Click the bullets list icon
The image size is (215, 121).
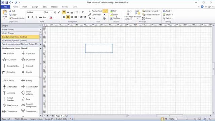pos(77,12)
